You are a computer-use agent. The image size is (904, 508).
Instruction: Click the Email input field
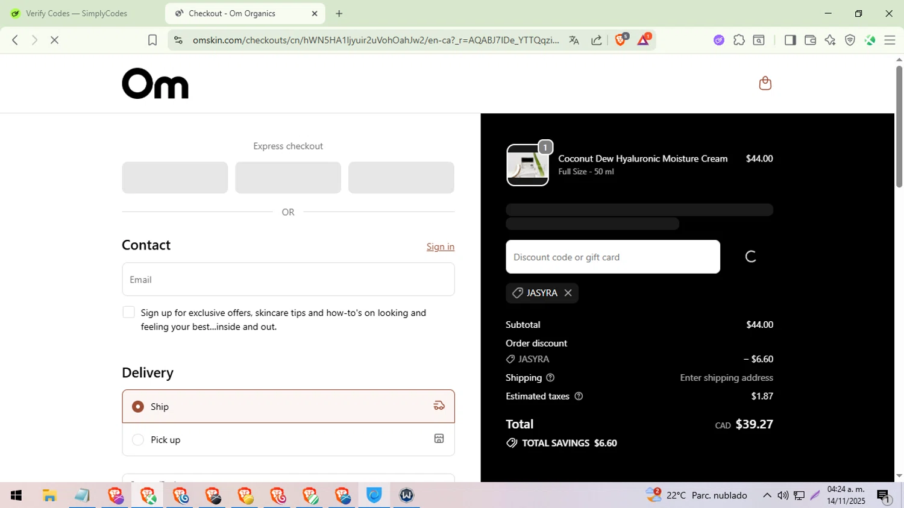pyautogui.click(x=288, y=280)
